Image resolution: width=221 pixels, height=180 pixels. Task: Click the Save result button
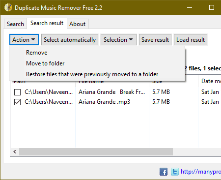coord(155,40)
